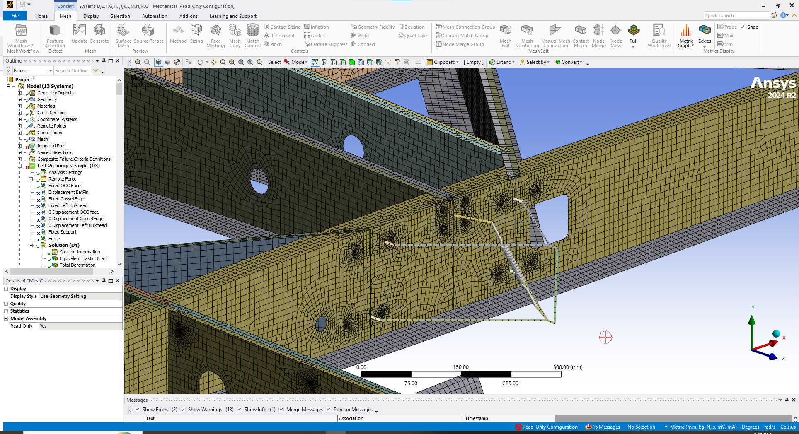Expand the Quality section in Details

[x=6, y=304]
